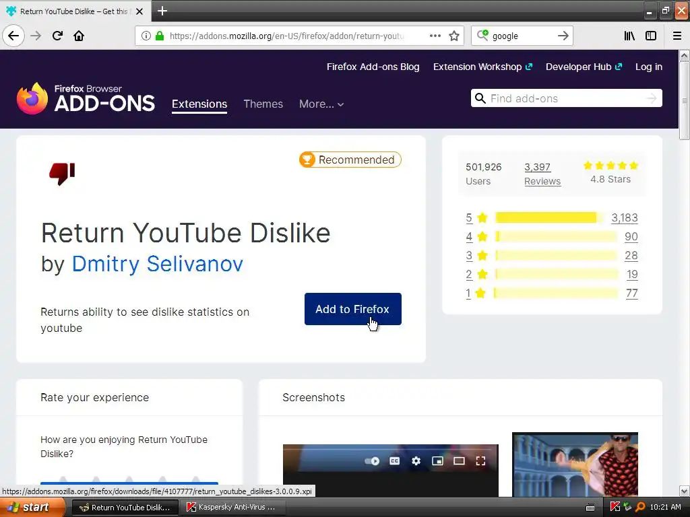
Task: Switch to Kaspersky Anti-Virus taskbar window
Action: pos(234,508)
